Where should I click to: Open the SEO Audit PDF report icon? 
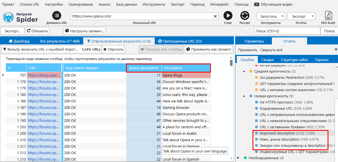coord(328,16)
